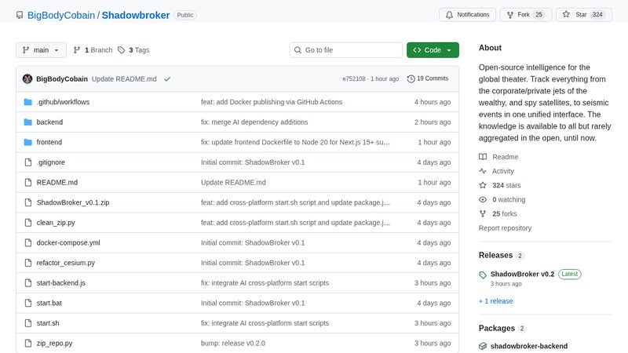Click the green commit status checkmark
The width and height of the screenshot is (628, 353).
[x=167, y=79]
